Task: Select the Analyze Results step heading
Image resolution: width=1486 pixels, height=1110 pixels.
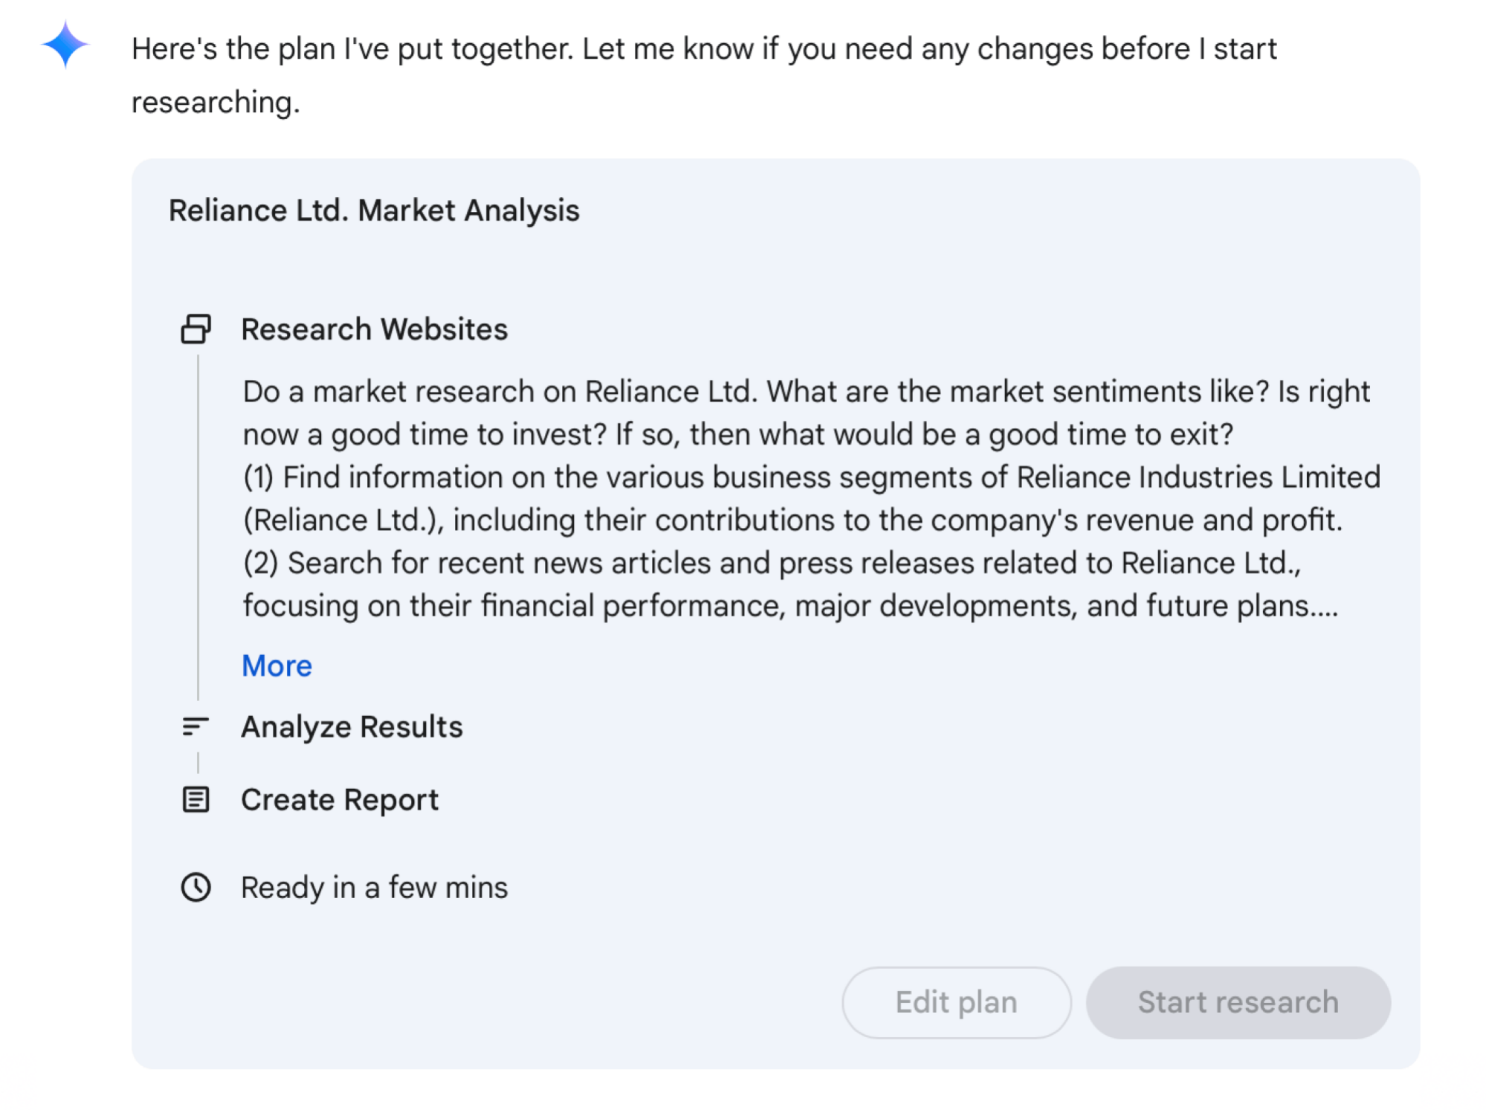Action: coord(352,726)
